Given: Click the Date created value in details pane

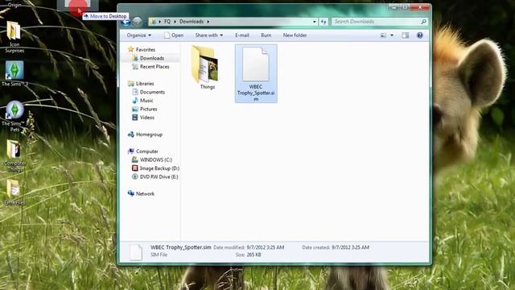Looking at the screenshot, I should pos(351,247).
